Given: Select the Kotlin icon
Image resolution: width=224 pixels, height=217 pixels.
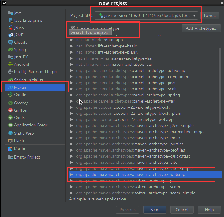Looking at the screenshot, I should pos(10,149).
